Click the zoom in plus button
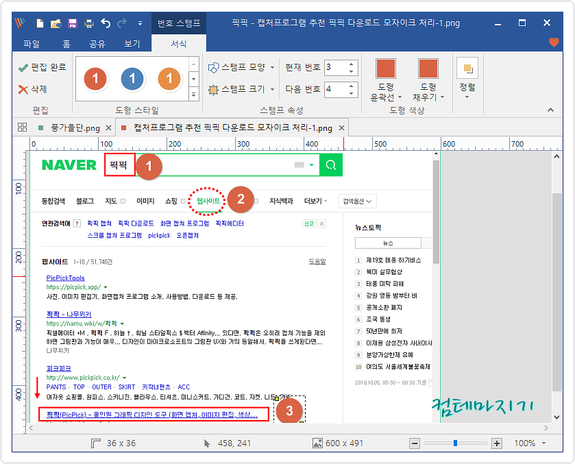Viewport: 575px width, 464px height. [x=496, y=443]
